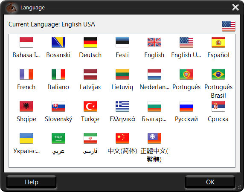
Task: Choose the Italiano flag icon
Action: click(x=58, y=74)
